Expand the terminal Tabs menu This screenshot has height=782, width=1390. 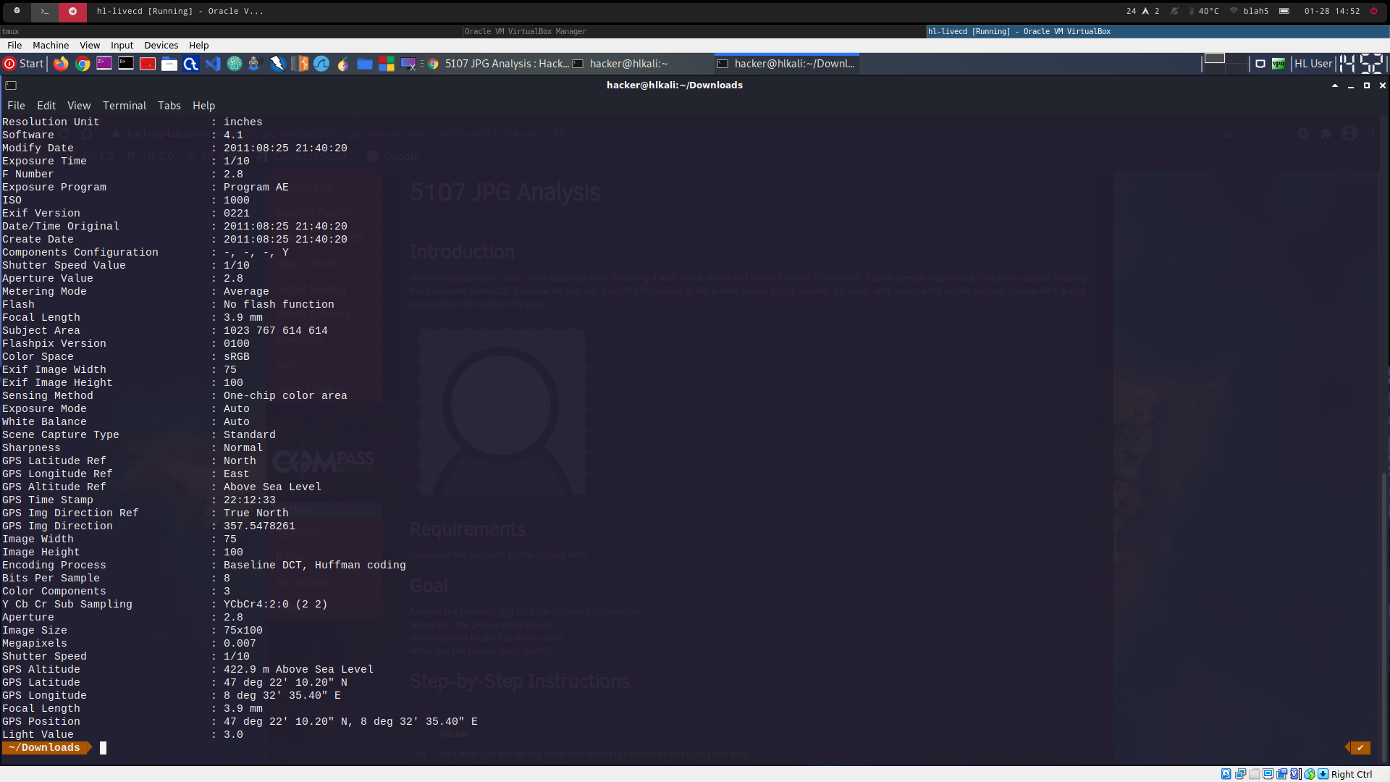[169, 106]
